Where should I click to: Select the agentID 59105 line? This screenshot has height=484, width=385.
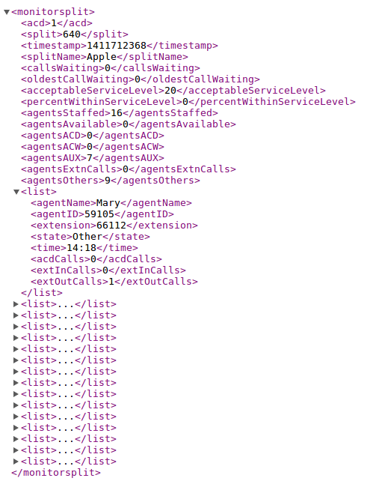tap(102, 214)
